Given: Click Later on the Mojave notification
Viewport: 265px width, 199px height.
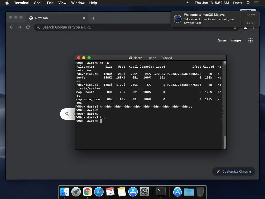Looking at the screenshot, I should pos(251,23).
